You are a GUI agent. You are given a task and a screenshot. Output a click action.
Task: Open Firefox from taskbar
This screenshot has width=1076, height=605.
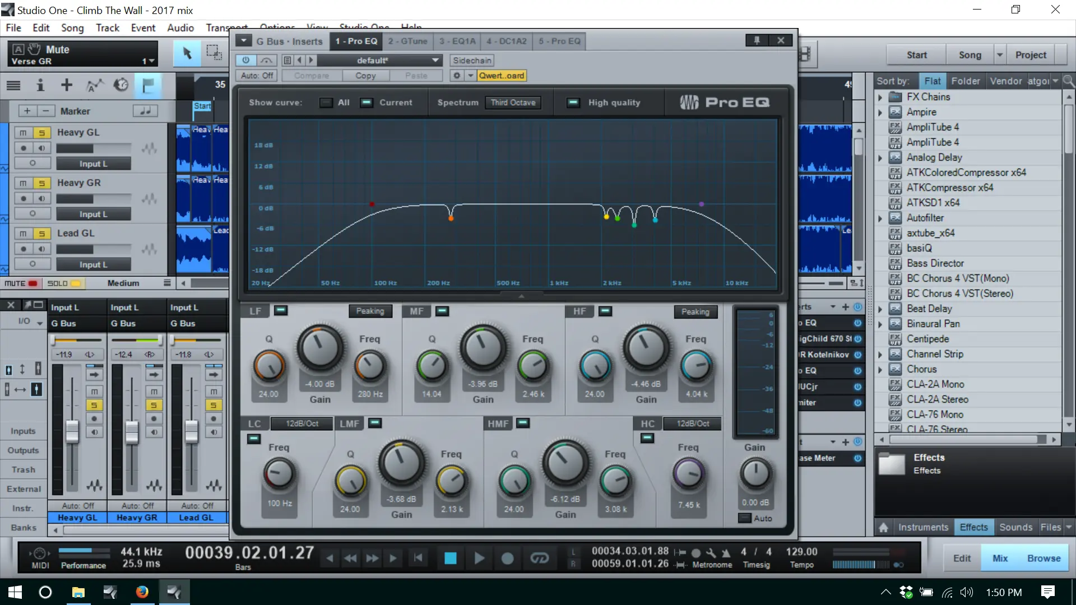[x=142, y=592]
